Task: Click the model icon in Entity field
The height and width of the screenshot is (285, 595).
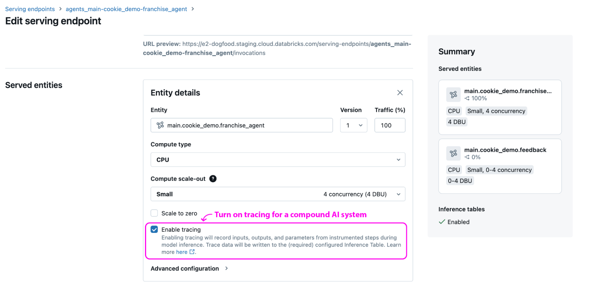Action: tap(160, 125)
